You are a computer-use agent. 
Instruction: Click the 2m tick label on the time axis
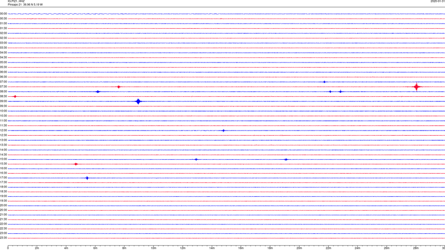(37, 248)
